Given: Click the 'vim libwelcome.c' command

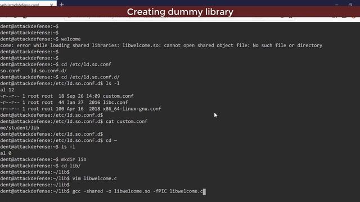Looking at the screenshot, I should [x=94, y=178].
